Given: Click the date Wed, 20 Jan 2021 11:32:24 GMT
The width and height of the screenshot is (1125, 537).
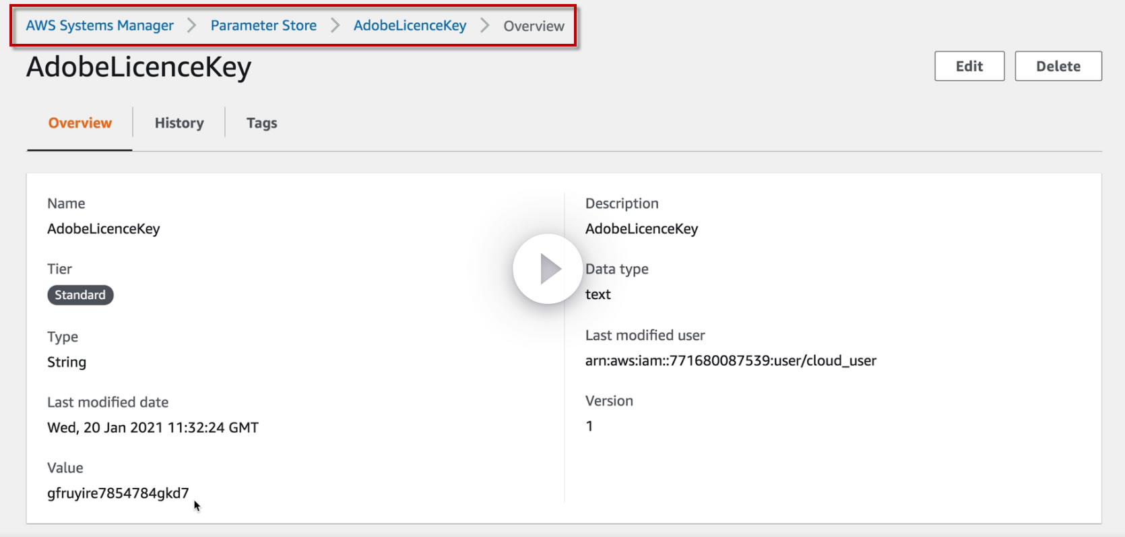Looking at the screenshot, I should pos(153,427).
